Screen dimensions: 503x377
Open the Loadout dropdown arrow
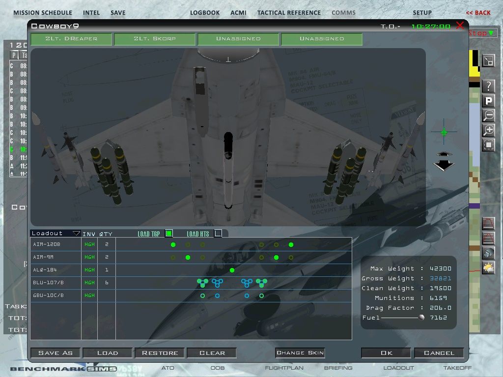coord(76,233)
